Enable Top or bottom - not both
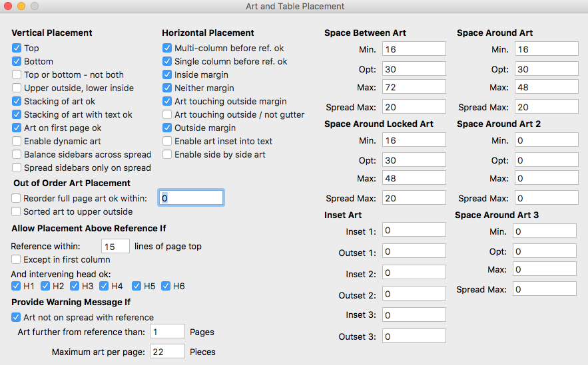Viewport: 588px width, 365px height. 17,75
